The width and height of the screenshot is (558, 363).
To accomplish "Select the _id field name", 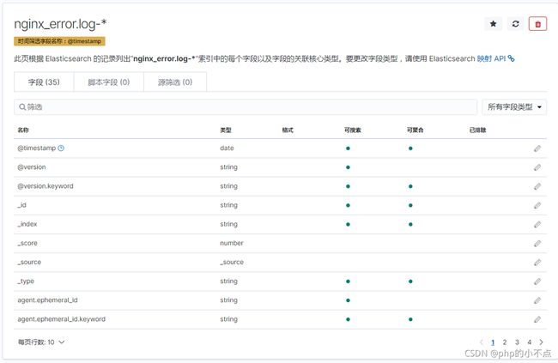I will tap(21, 205).
